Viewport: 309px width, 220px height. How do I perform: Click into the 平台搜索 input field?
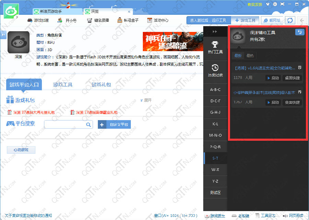[x=65, y=125]
